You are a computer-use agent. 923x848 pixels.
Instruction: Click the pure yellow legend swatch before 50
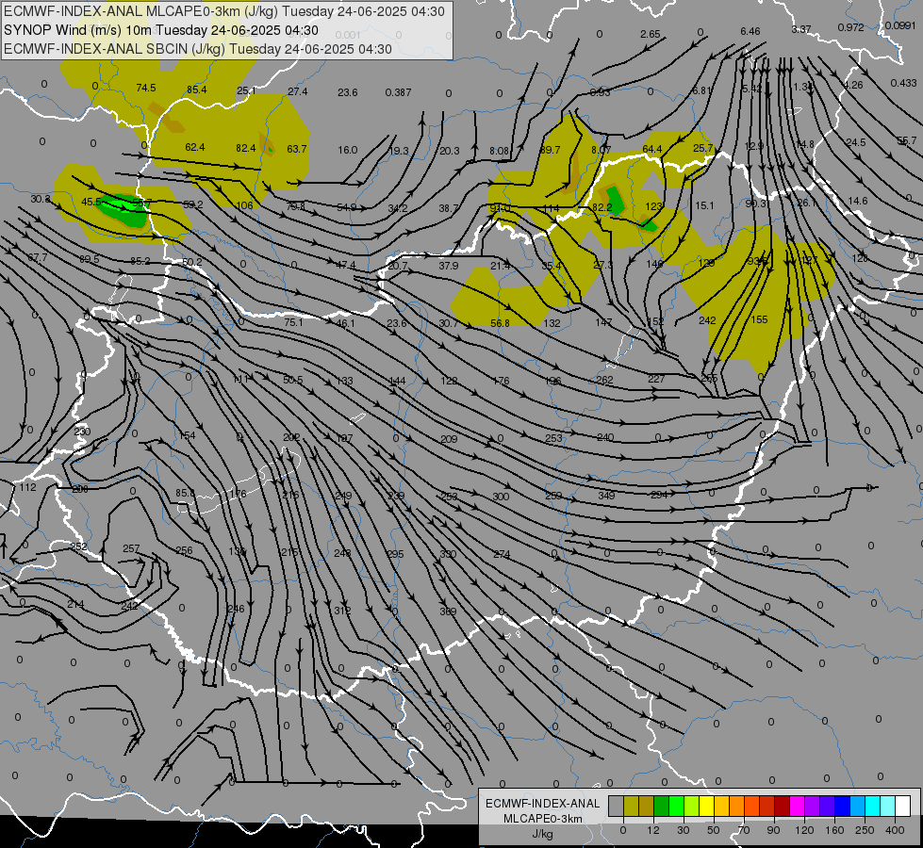(707, 806)
